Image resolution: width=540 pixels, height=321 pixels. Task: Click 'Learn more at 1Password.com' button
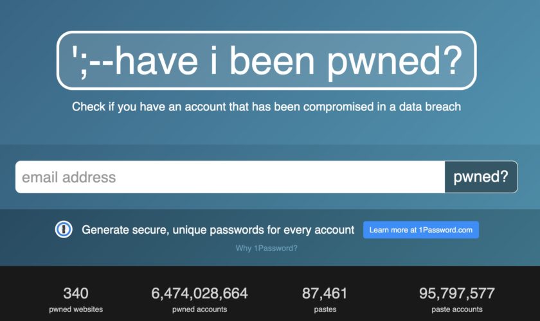420,230
